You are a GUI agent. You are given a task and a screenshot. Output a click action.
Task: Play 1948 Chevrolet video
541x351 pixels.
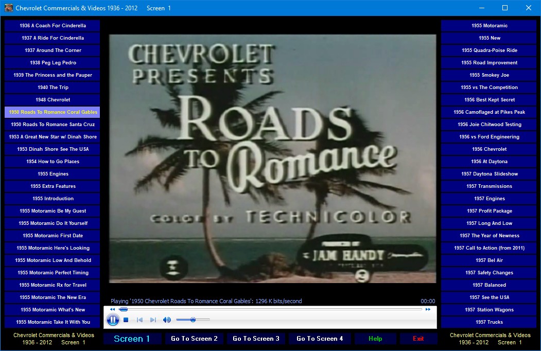tap(53, 100)
